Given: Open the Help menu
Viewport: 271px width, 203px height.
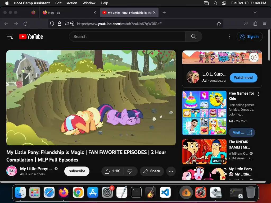Looking at the screenshot, I should (104, 3).
